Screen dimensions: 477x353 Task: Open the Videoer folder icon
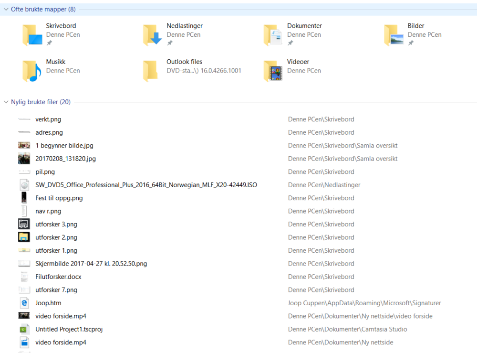pos(273,70)
